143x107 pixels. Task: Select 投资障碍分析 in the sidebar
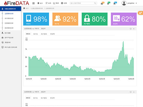click(9, 28)
